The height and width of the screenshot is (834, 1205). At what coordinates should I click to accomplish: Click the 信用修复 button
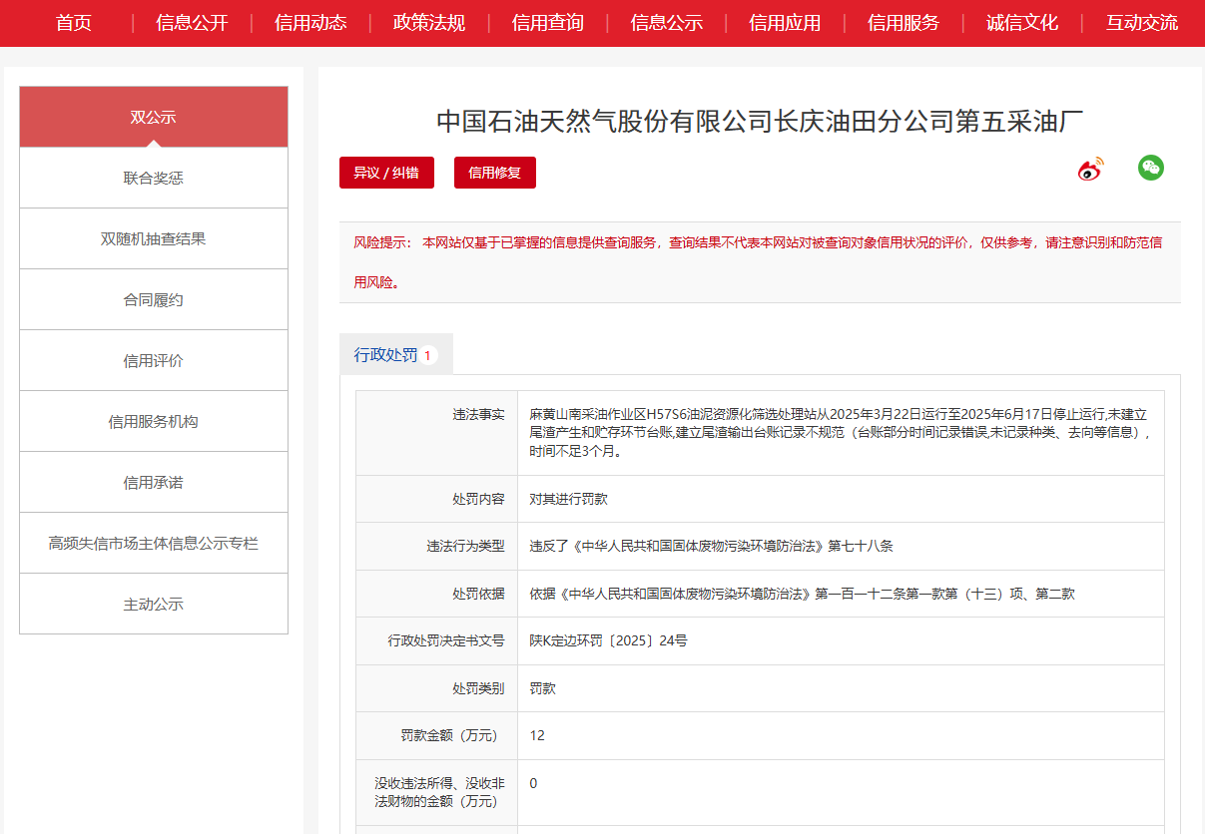click(x=495, y=173)
